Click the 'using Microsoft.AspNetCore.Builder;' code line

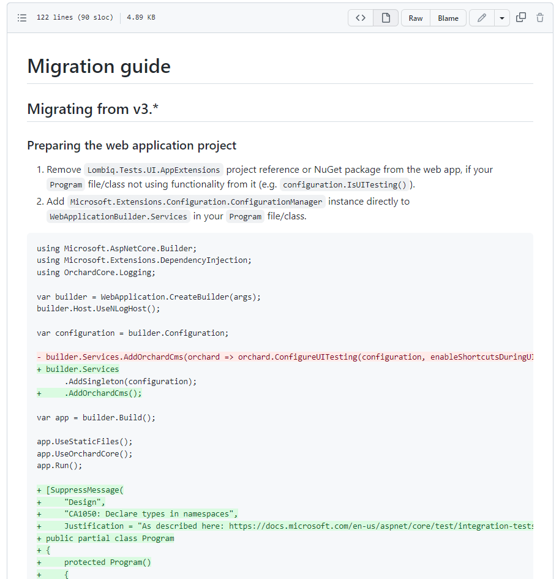(x=116, y=249)
